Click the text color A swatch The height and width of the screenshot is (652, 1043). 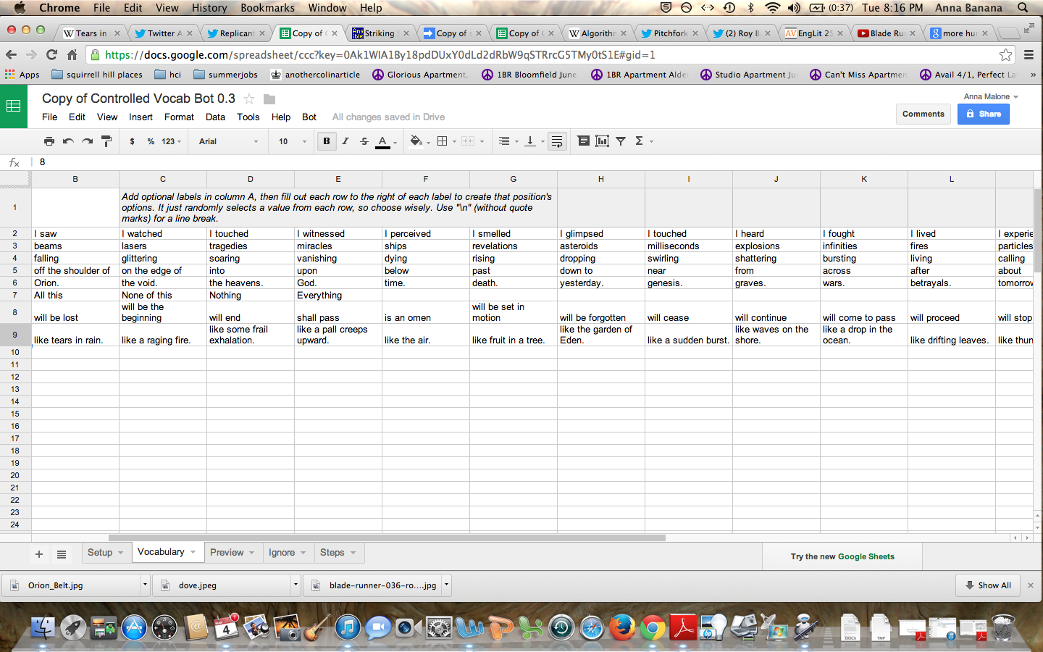tap(382, 141)
